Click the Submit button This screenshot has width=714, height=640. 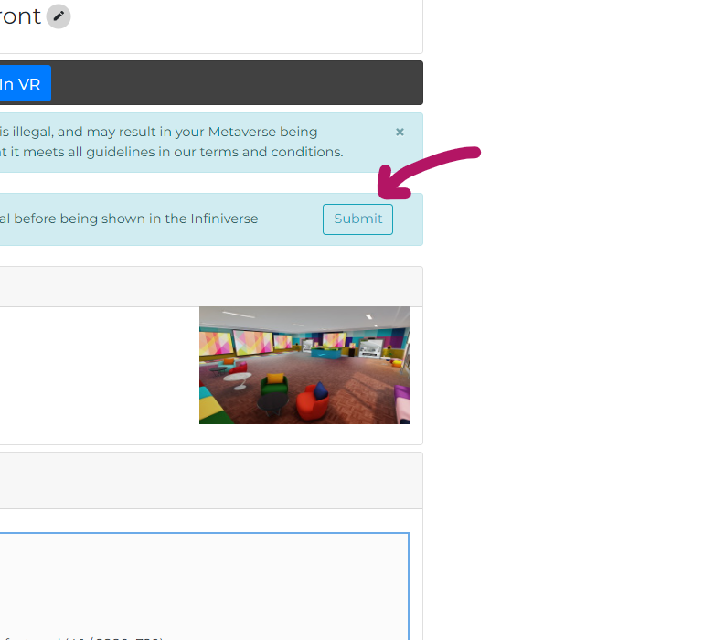[x=357, y=219]
